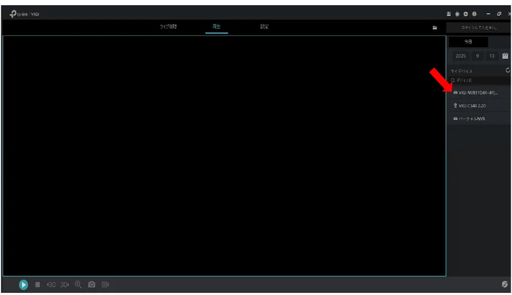This screenshot has height=295, width=512.
Task: Switch to the ライブ視聴 tab
Action: click(x=168, y=27)
